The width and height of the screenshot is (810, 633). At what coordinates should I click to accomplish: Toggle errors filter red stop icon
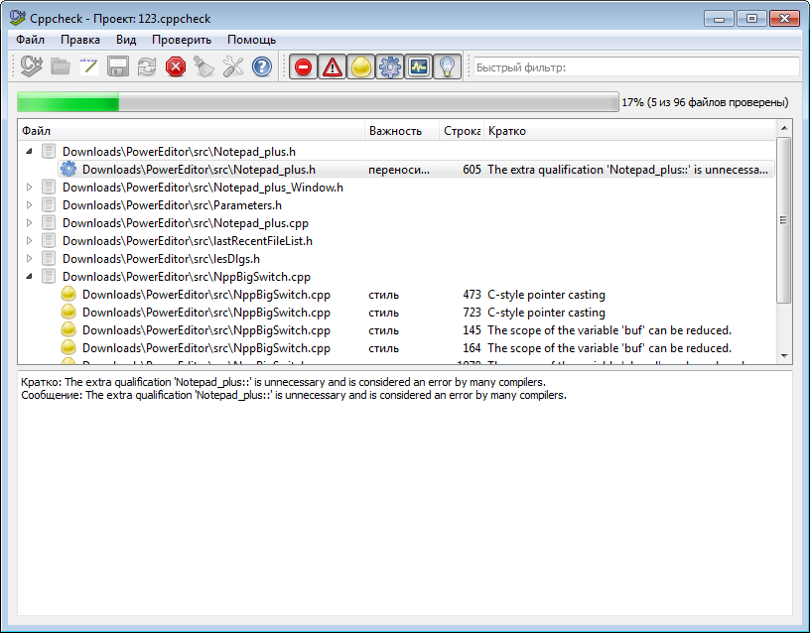(x=303, y=67)
